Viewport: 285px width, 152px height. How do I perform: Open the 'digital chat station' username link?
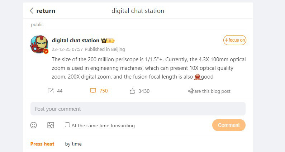pyautogui.click(x=75, y=41)
